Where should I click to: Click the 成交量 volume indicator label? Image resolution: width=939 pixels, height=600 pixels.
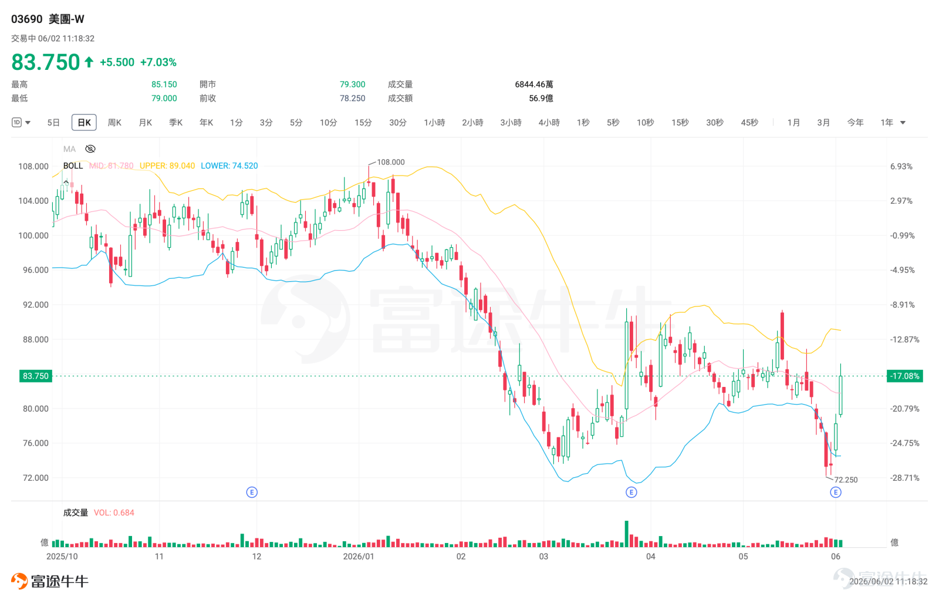click(76, 513)
